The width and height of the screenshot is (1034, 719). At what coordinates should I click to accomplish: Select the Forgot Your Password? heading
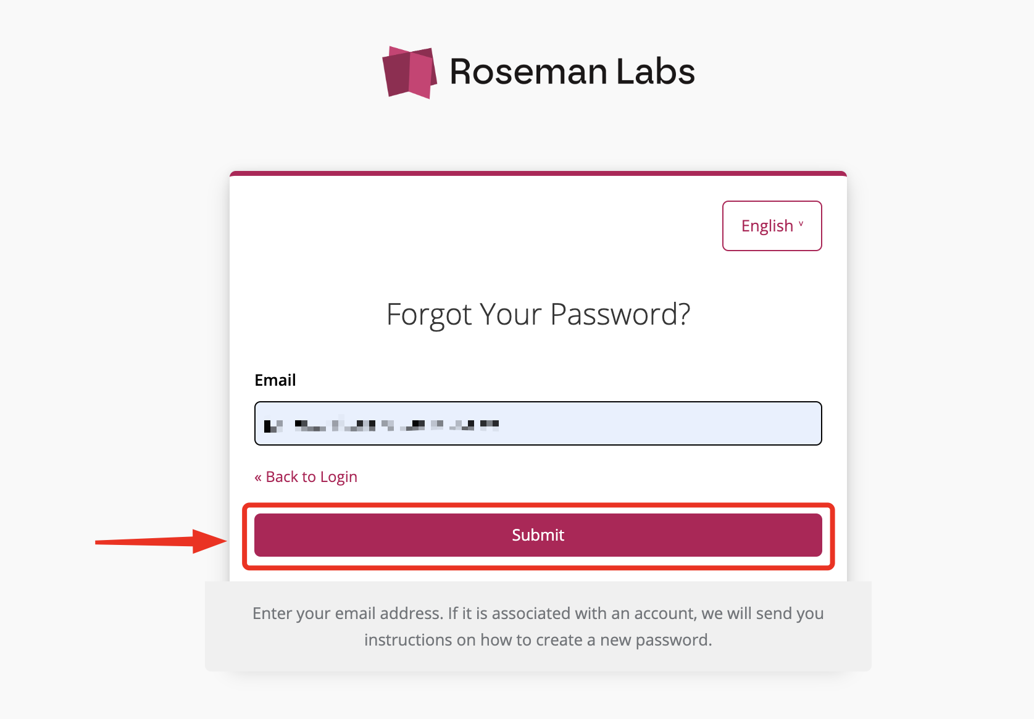tap(538, 314)
